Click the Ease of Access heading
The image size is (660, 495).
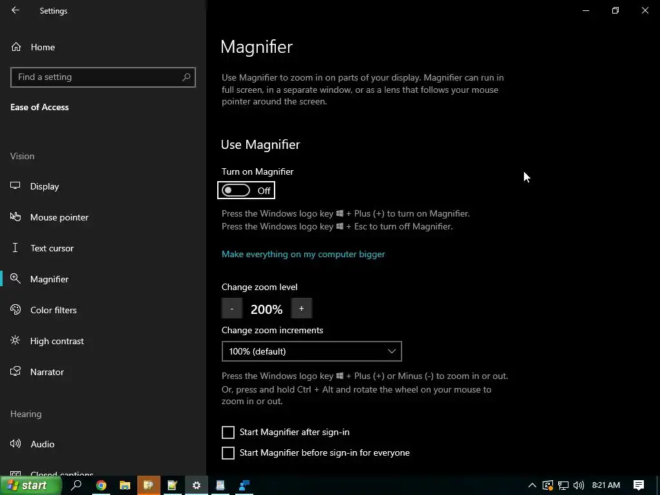(x=39, y=108)
